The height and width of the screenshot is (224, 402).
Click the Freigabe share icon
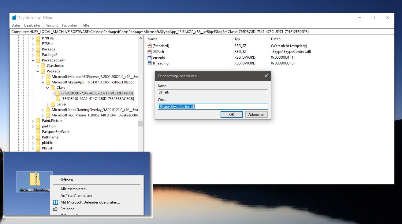(x=55, y=209)
